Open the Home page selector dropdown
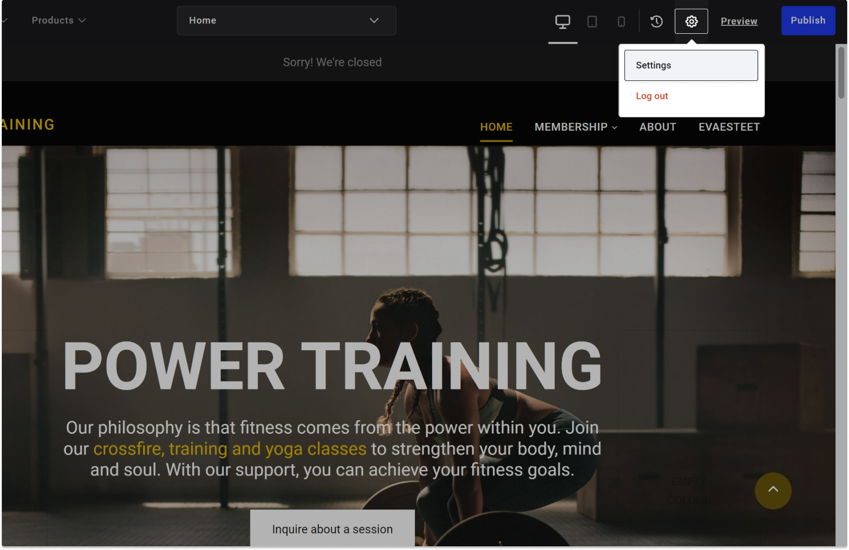Viewport: 849px width, 550px height. pyautogui.click(x=286, y=20)
